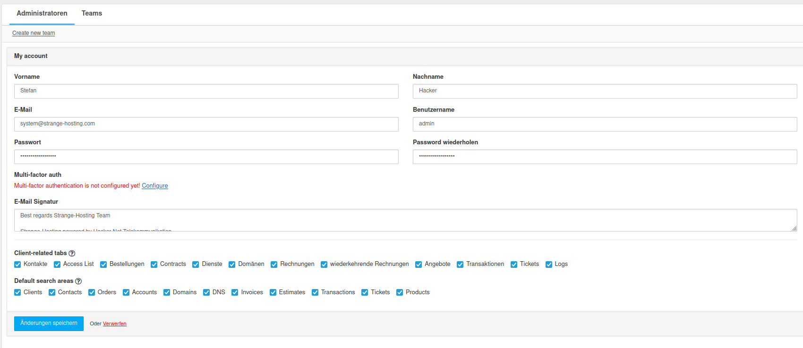This screenshot has width=803, height=348.
Task: Uncheck the DNS search area
Action: pos(206,292)
